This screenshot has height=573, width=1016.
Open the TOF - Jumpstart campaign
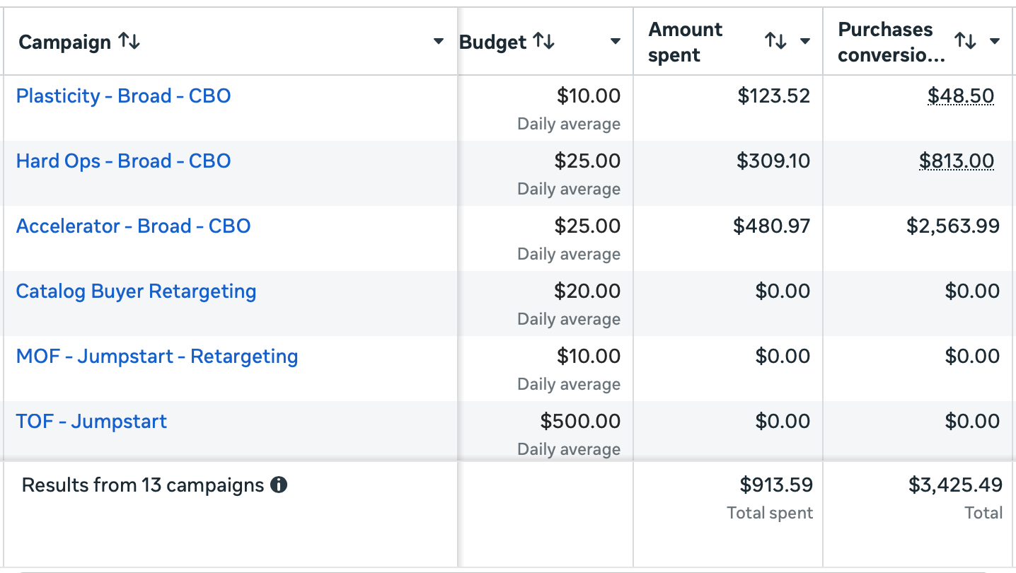[91, 421]
